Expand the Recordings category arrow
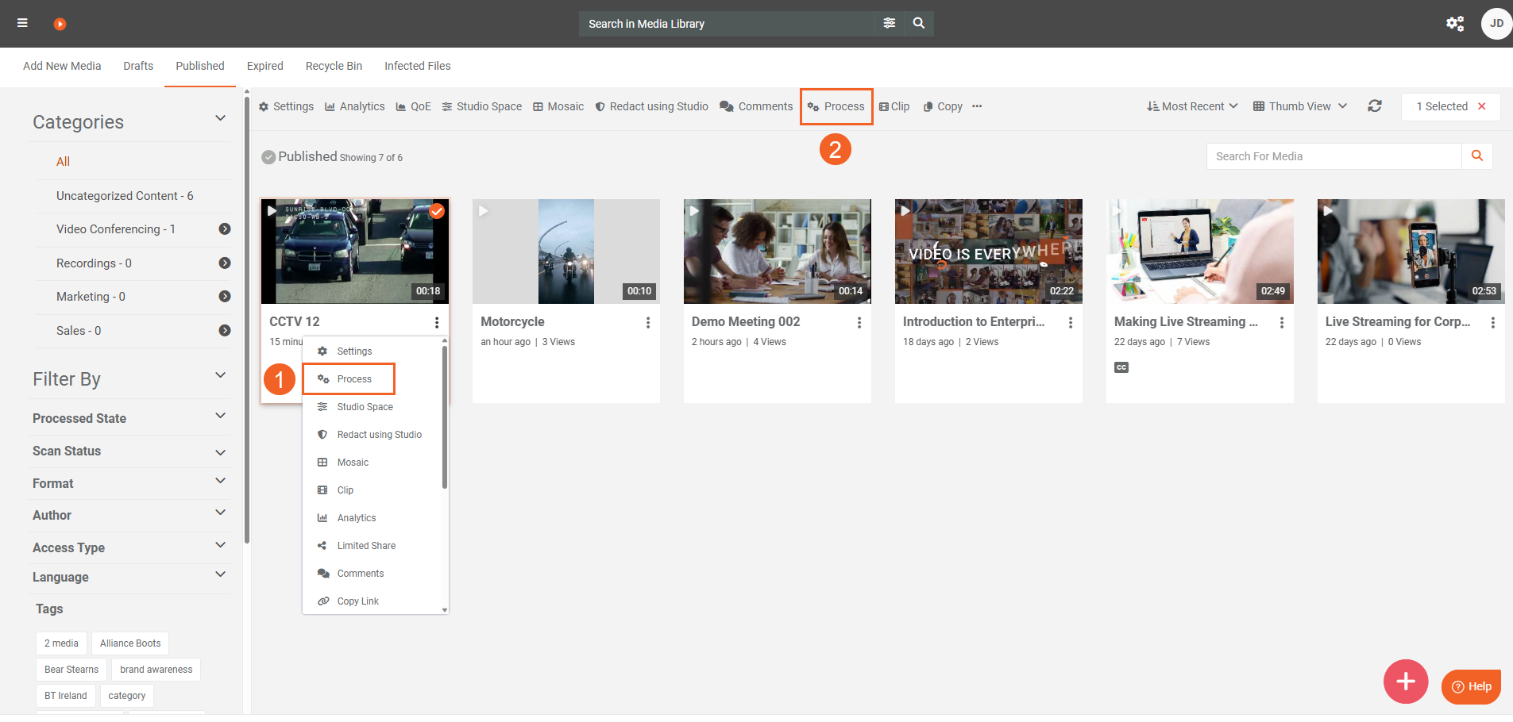This screenshot has width=1513, height=722. [x=225, y=263]
